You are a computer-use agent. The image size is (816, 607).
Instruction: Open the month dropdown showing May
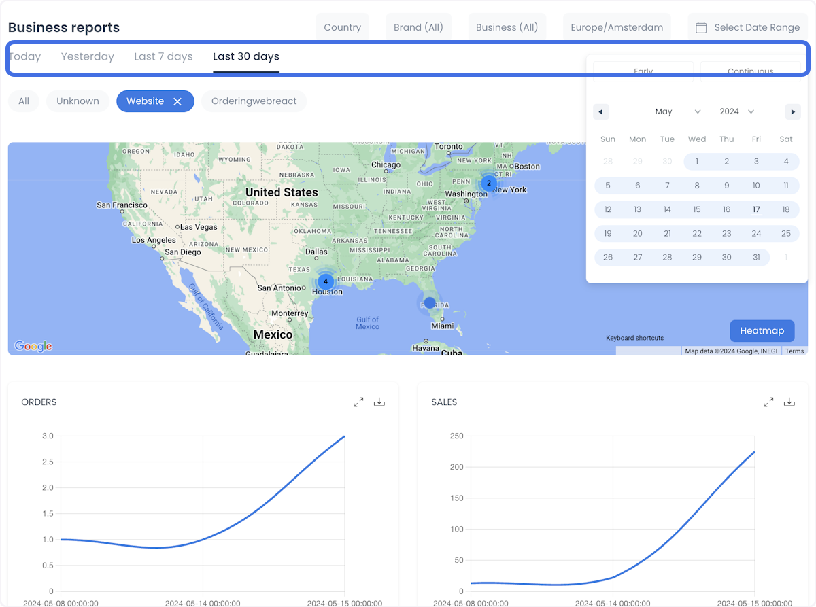678,111
